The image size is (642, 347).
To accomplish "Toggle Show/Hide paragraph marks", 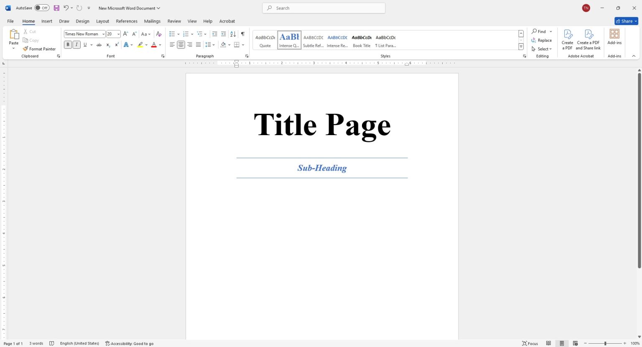I will (242, 34).
